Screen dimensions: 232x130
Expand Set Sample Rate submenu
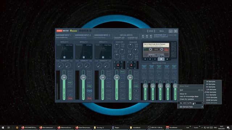pos(190,107)
